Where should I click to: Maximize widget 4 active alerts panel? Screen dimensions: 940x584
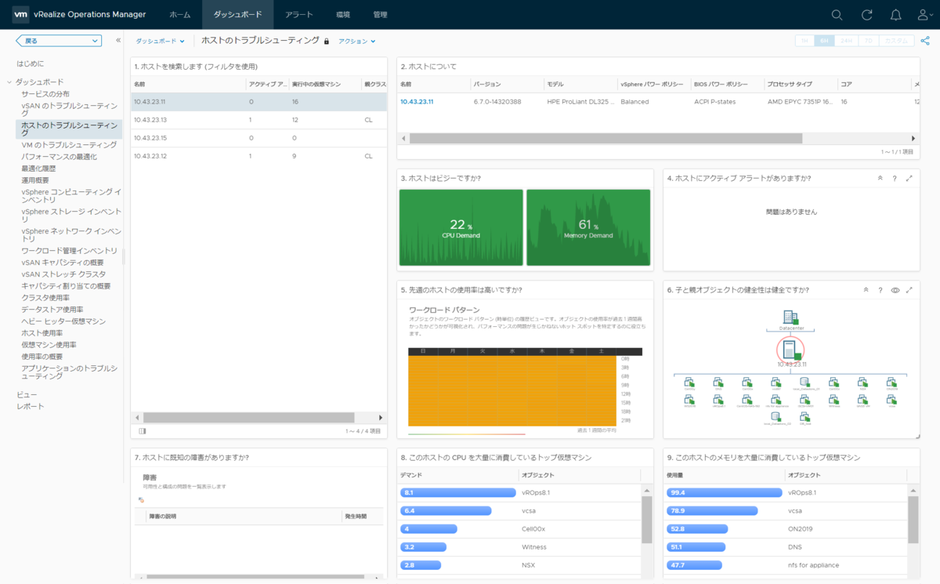pyautogui.click(x=909, y=178)
